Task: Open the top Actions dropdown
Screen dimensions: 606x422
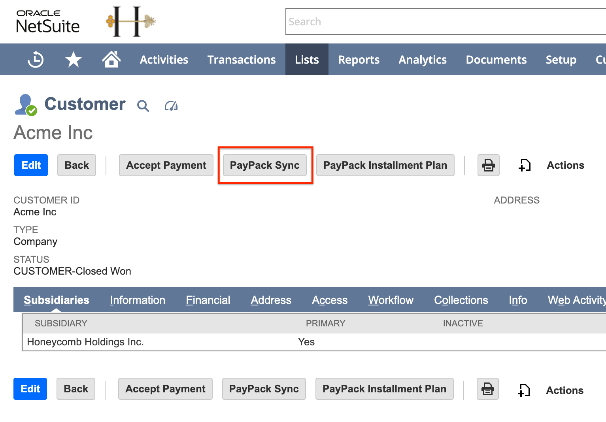Action: (565, 165)
